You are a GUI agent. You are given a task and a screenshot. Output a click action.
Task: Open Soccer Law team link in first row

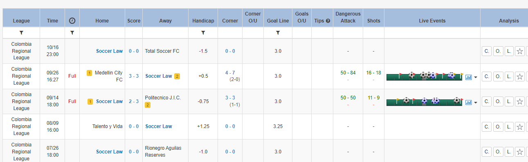[x=109, y=51]
